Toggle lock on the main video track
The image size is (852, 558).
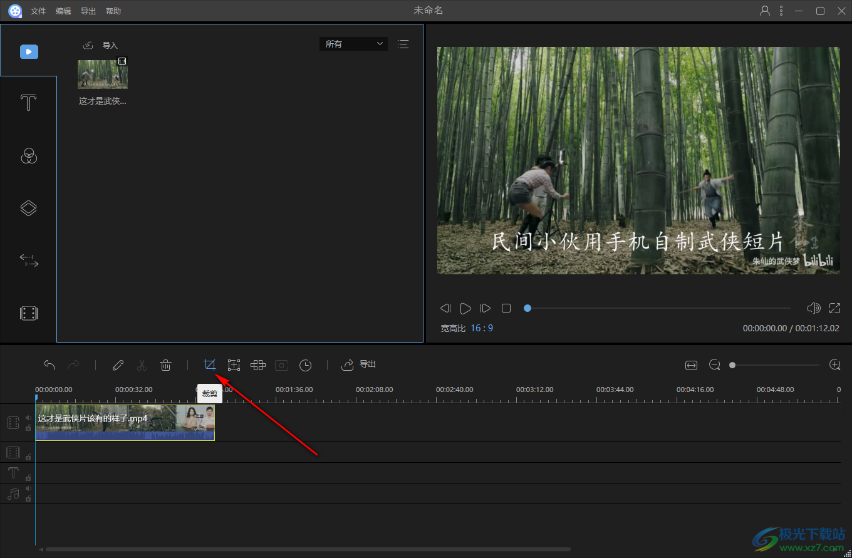[x=28, y=428]
